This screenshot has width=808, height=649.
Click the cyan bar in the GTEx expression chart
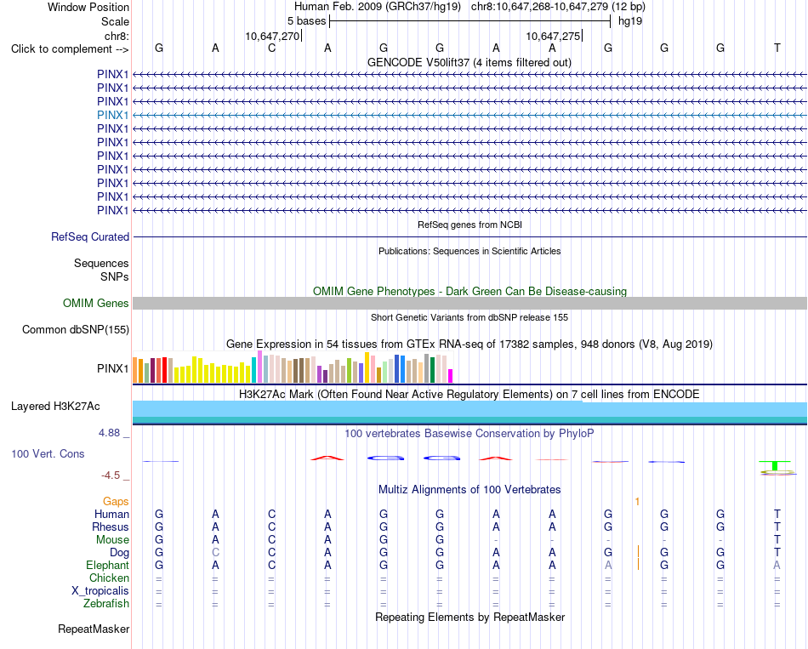tap(254, 370)
